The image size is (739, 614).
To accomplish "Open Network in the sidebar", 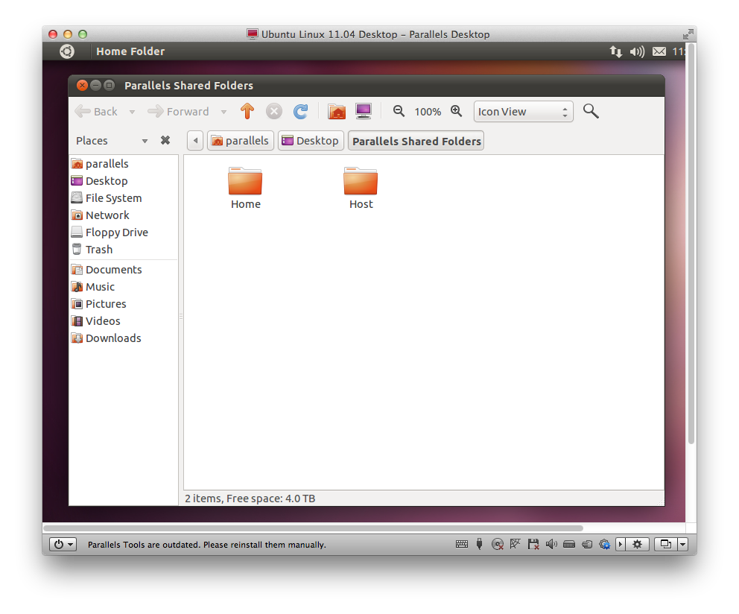I will [124, 215].
